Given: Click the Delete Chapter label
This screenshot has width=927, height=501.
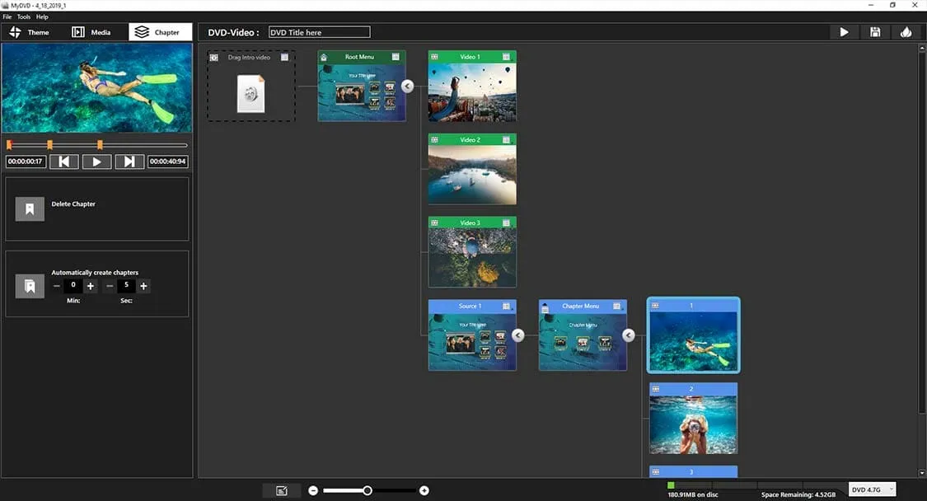Looking at the screenshot, I should tap(73, 204).
